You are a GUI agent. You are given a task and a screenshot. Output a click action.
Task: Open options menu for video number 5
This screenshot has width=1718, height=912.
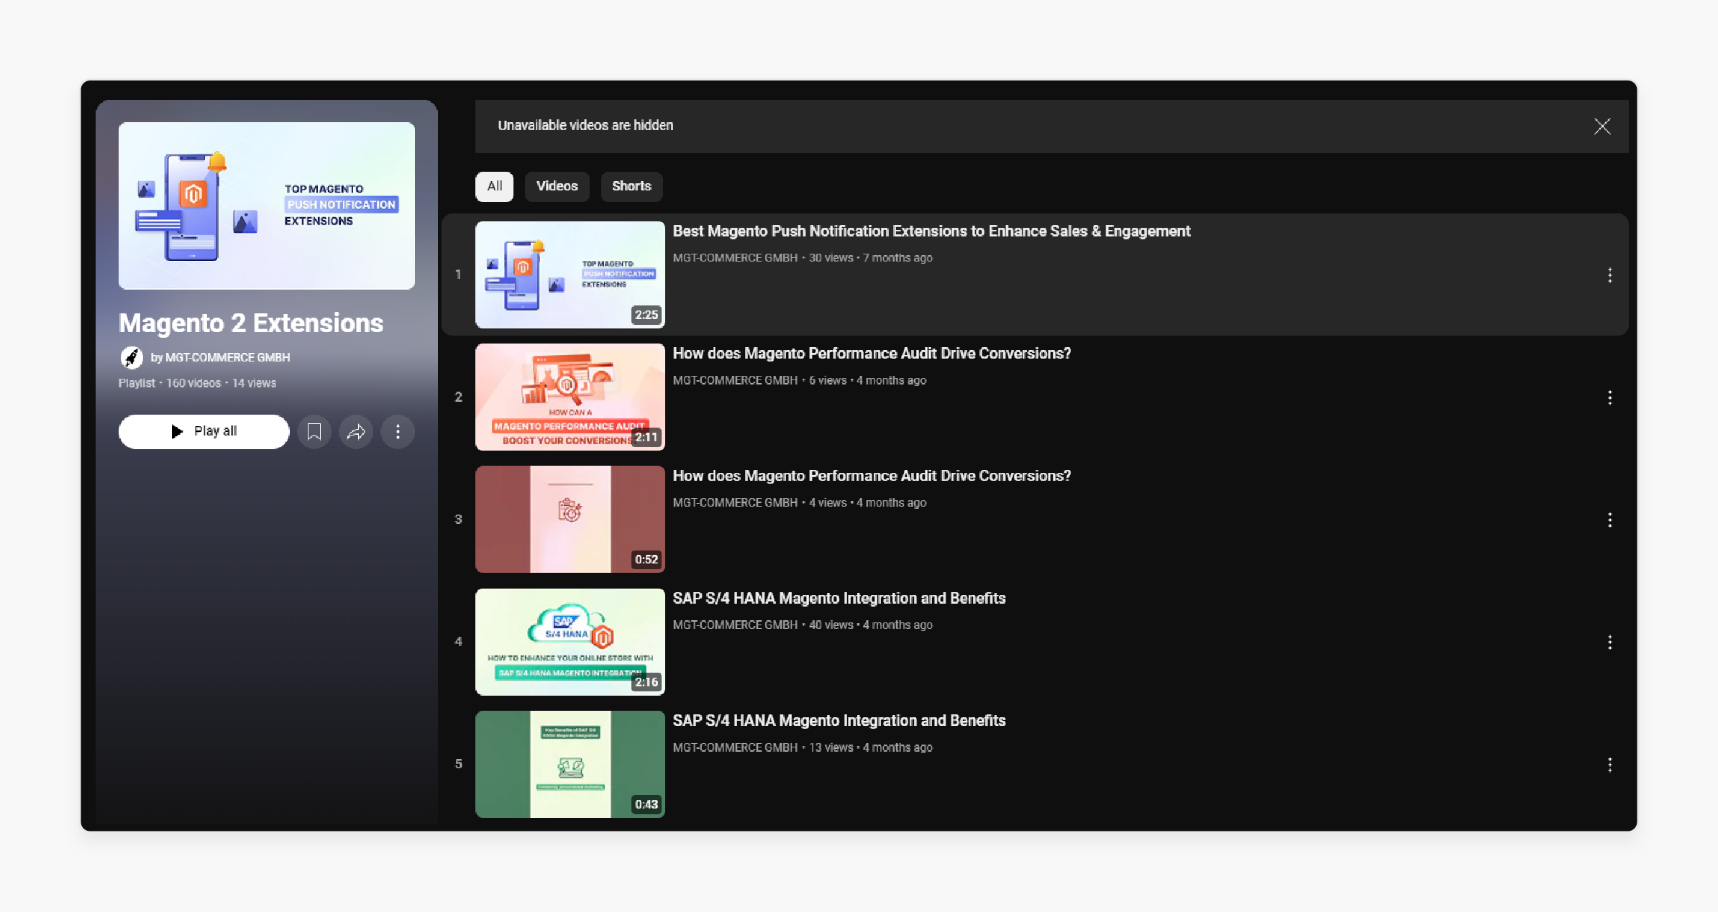(1609, 765)
